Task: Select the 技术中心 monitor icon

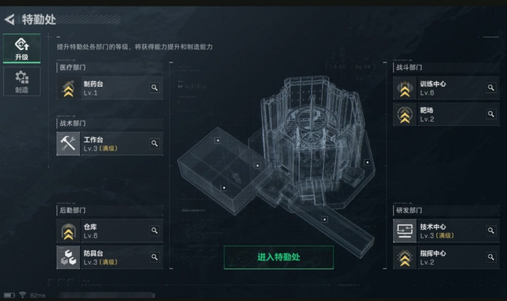Action: (405, 231)
